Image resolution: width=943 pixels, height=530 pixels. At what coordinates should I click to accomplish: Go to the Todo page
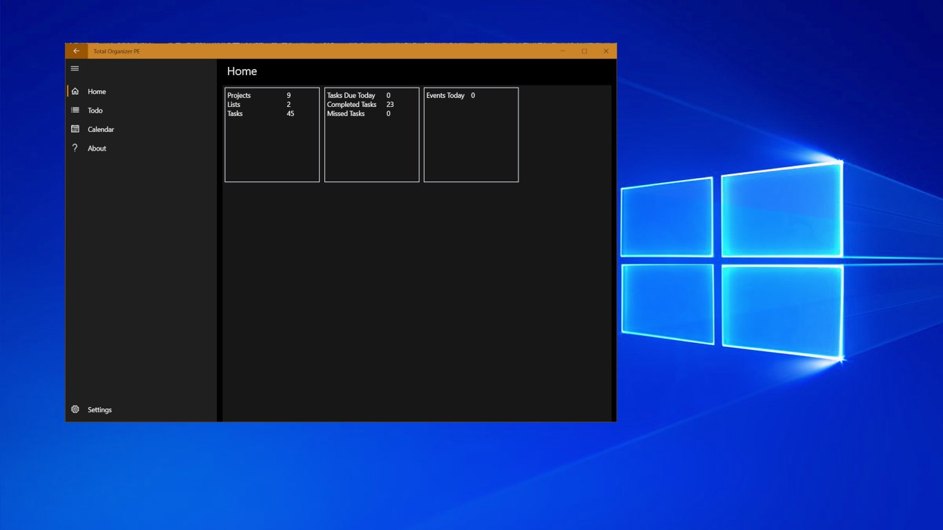(142, 110)
